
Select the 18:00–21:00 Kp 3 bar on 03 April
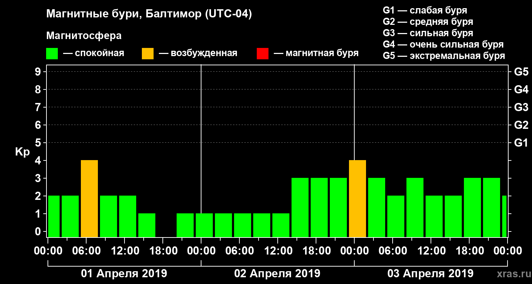[x=472, y=208]
